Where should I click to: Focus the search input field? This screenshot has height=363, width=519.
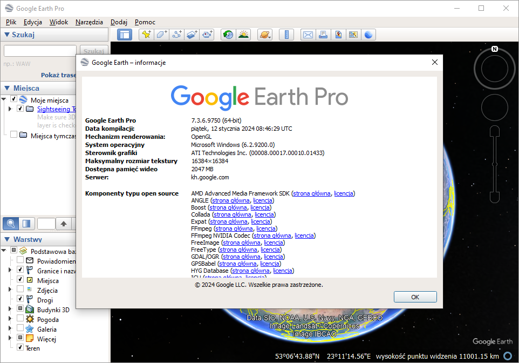click(40, 51)
